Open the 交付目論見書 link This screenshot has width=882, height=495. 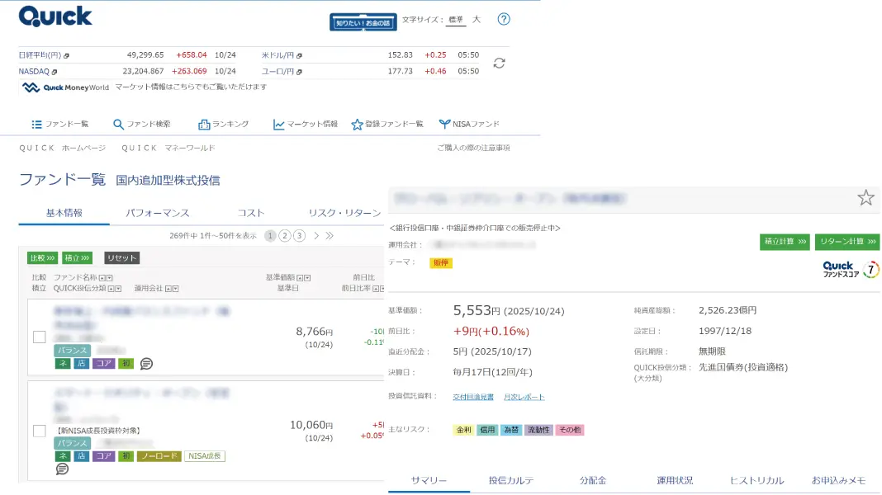pyautogui.click(x=473, y=397)
